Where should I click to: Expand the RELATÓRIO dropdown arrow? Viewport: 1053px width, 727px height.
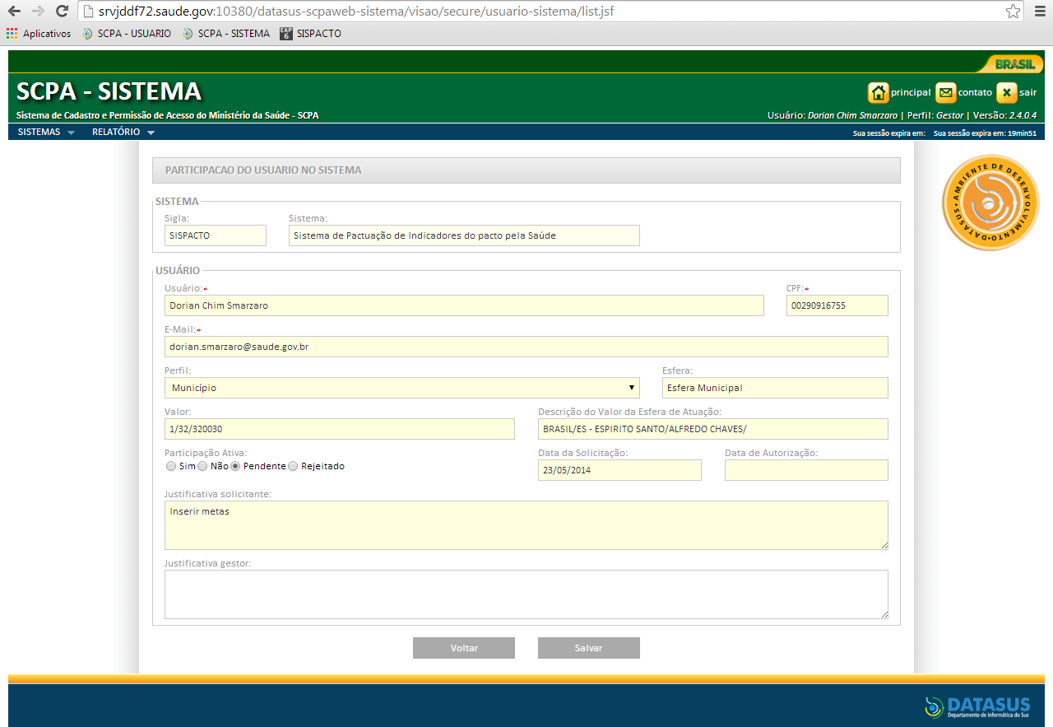[x=151, y=133]
